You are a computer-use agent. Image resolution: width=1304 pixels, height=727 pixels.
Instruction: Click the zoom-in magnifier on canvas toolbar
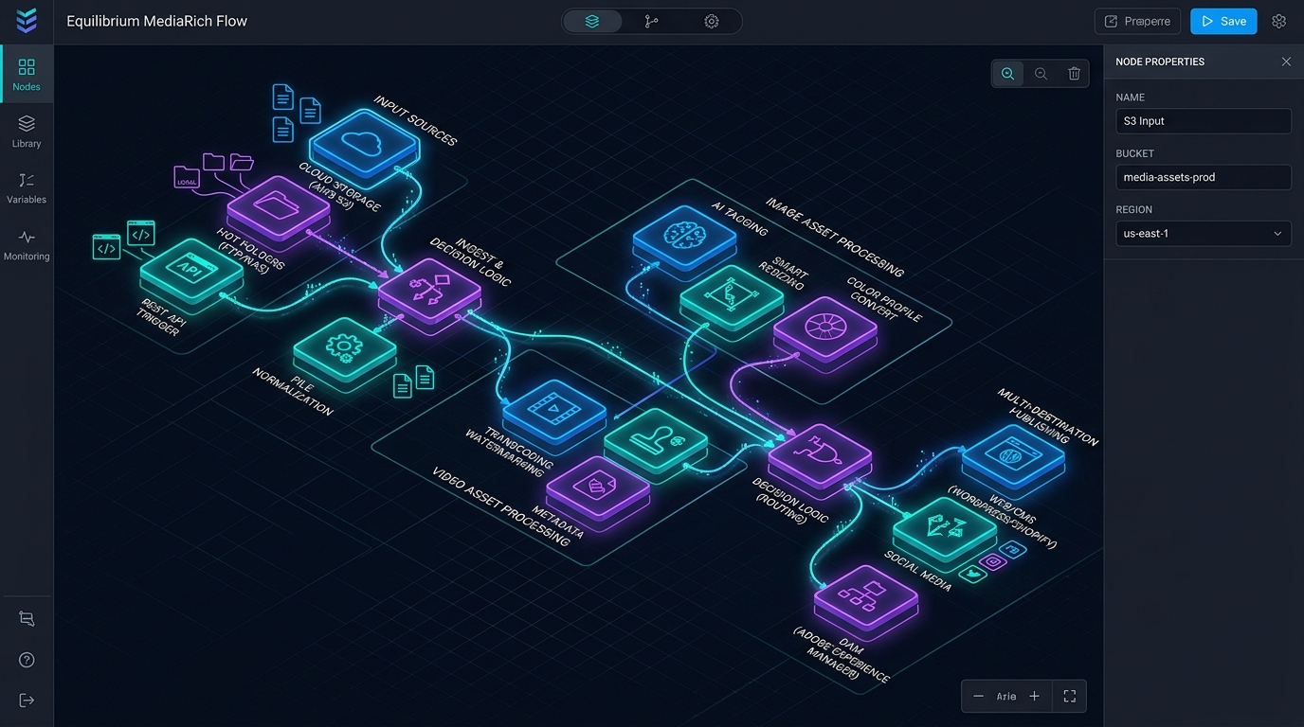click(x=1007, y=74)
